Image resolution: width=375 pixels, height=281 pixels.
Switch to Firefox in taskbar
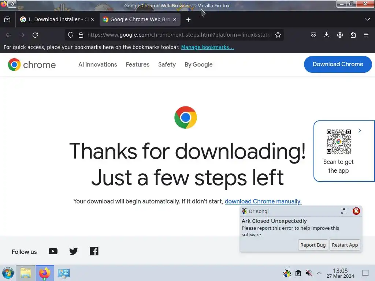pyautogui.click(x=45, y=273)
